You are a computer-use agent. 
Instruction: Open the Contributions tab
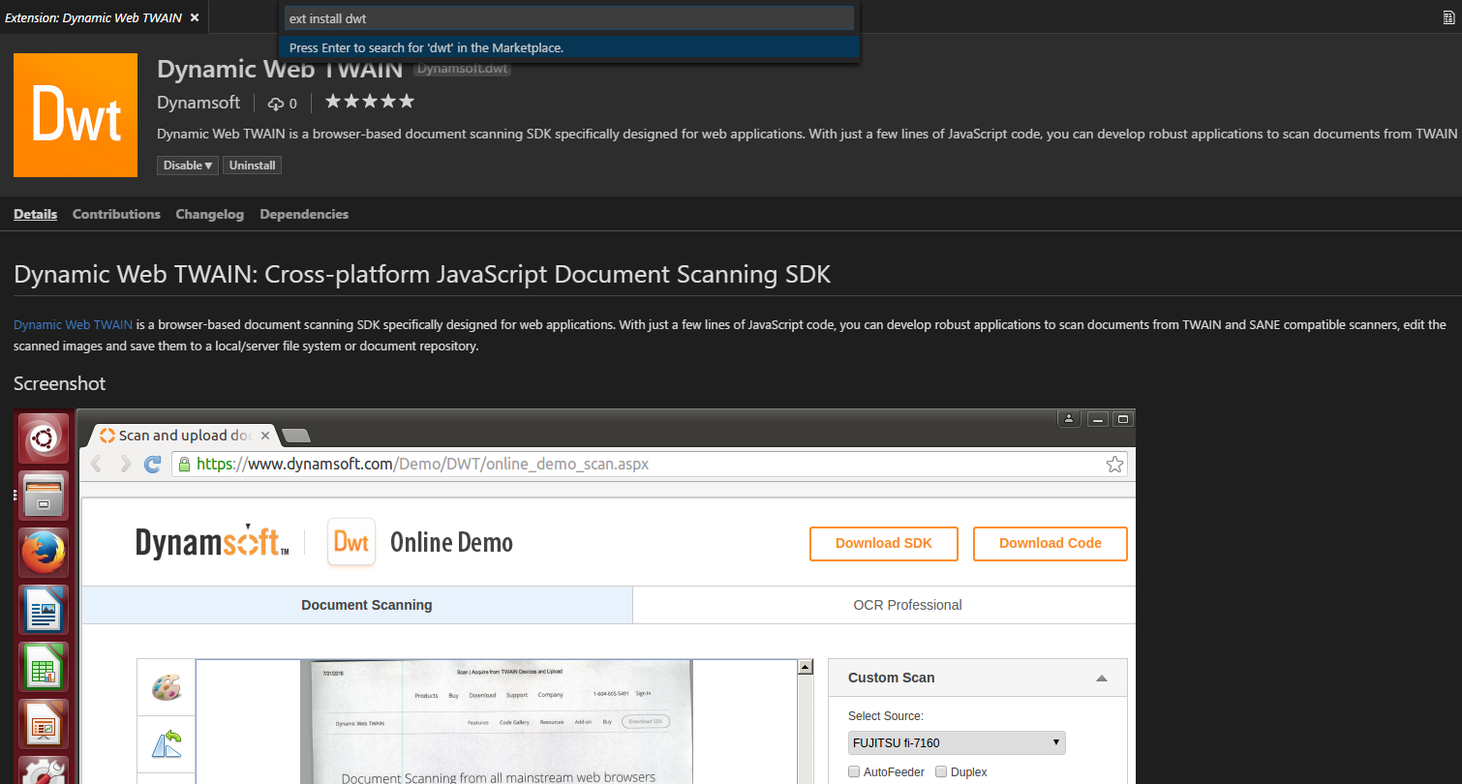pos(116,214)
